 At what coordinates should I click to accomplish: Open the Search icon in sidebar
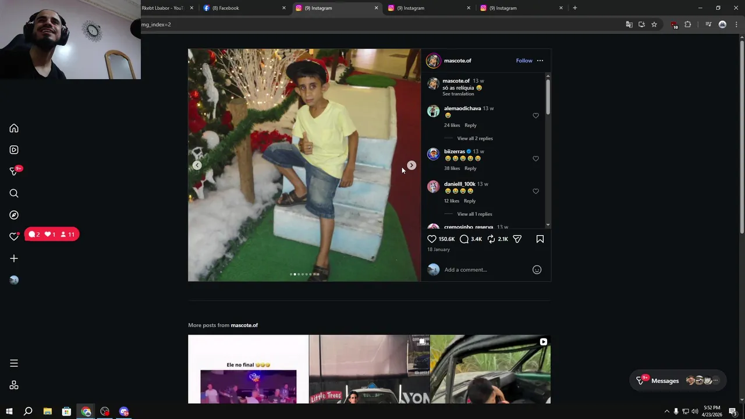click(14, 193)
